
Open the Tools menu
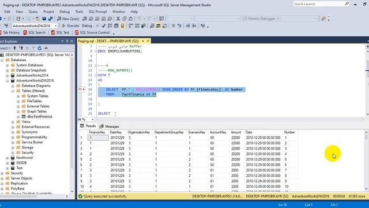pyautogui.click(x=79, y=12)
